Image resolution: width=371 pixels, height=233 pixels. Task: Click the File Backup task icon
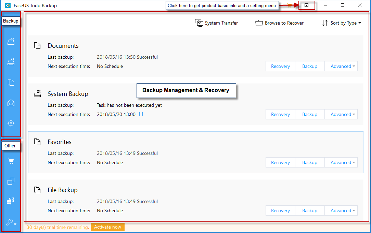[37, 190]
